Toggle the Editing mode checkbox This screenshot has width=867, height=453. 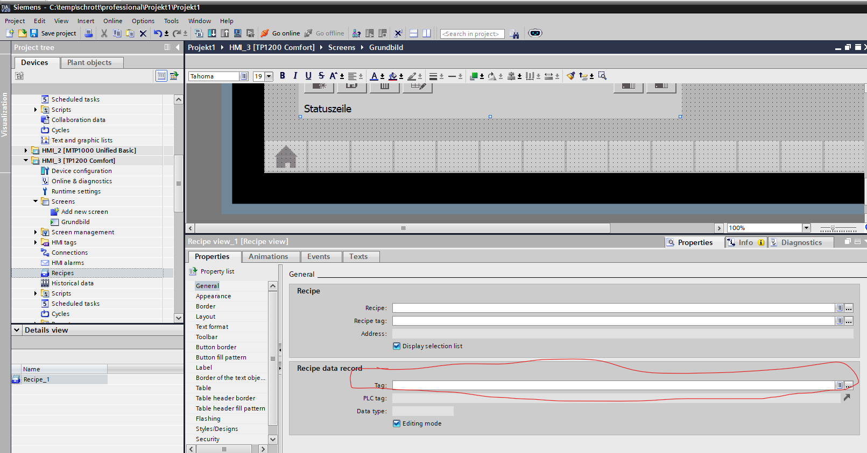pyautogui.click(x=397, y=423)
